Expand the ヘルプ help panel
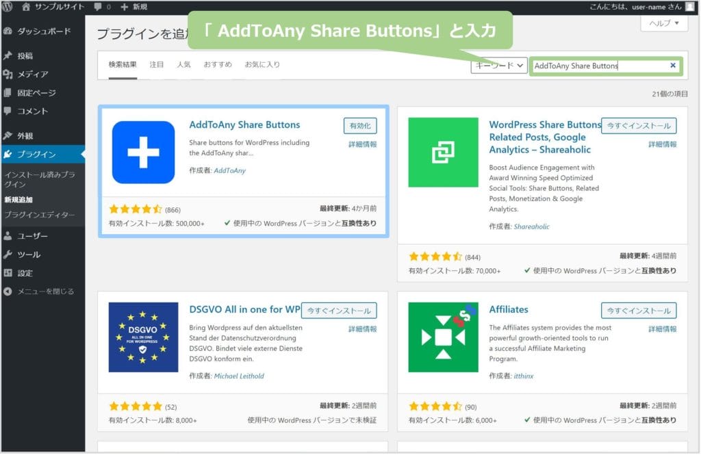 click(x=663, y=23)
